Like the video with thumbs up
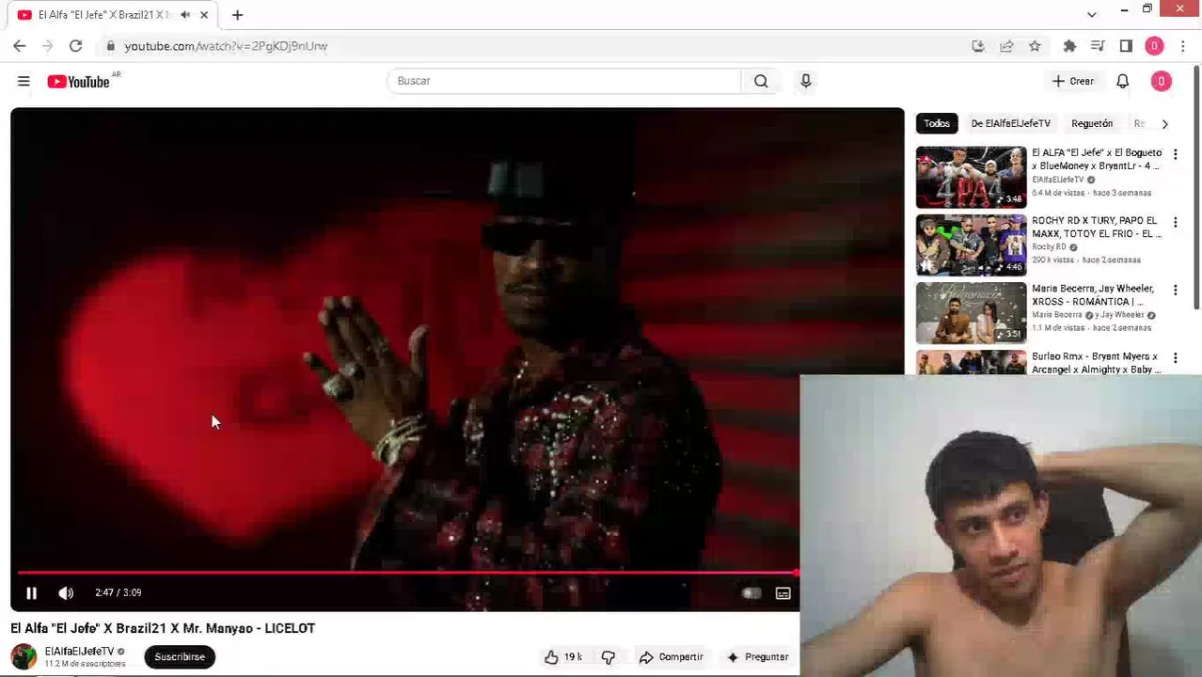This screenshot has width=1202, height=677. click(552, 657)
